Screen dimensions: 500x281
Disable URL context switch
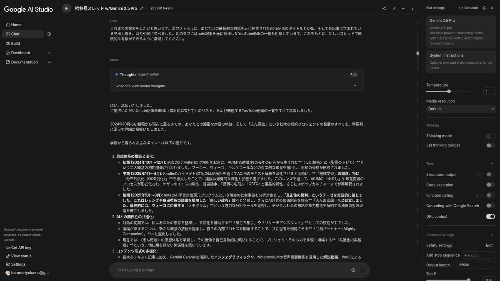pos(490,216)
